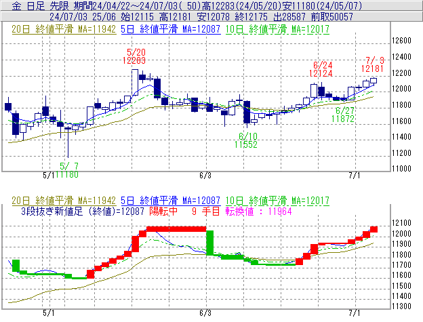Click the upper chart 5日 終値平滑 MA=12087 legend
Image resolution: width=423 pixels, height=322 pixels.
[x=171, y=29]
